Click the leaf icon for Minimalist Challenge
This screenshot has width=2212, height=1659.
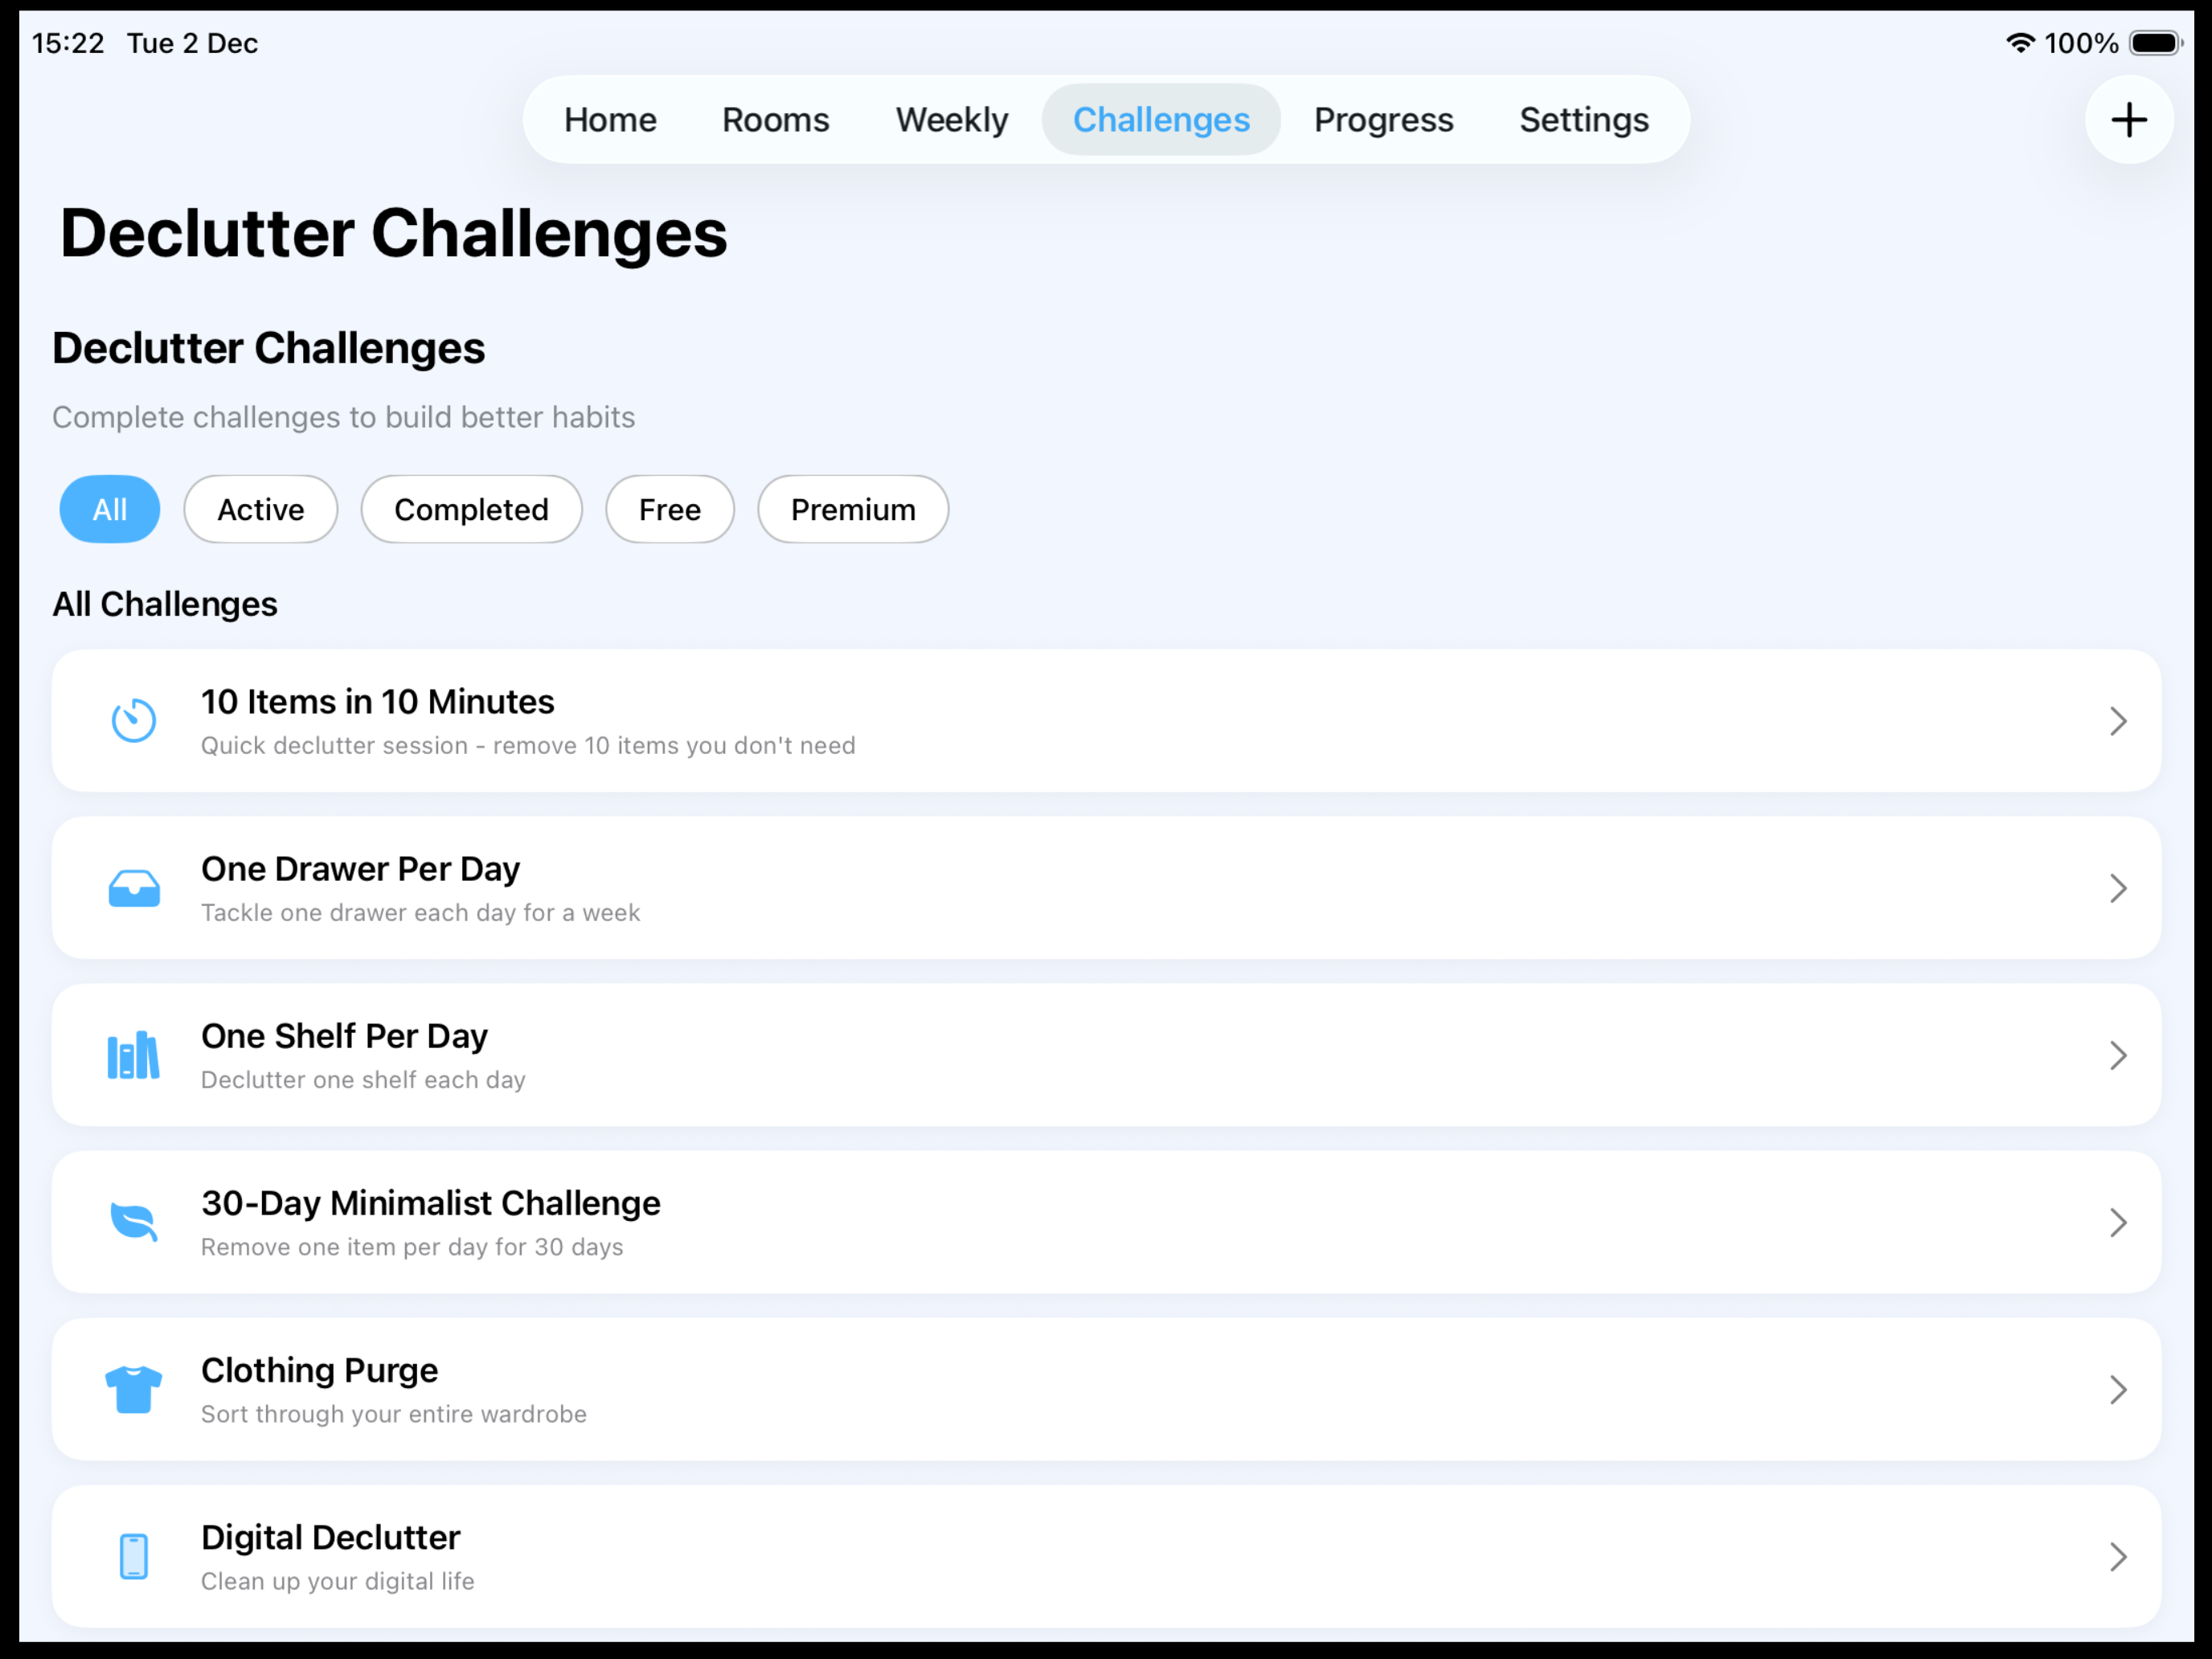point(134,1222)
